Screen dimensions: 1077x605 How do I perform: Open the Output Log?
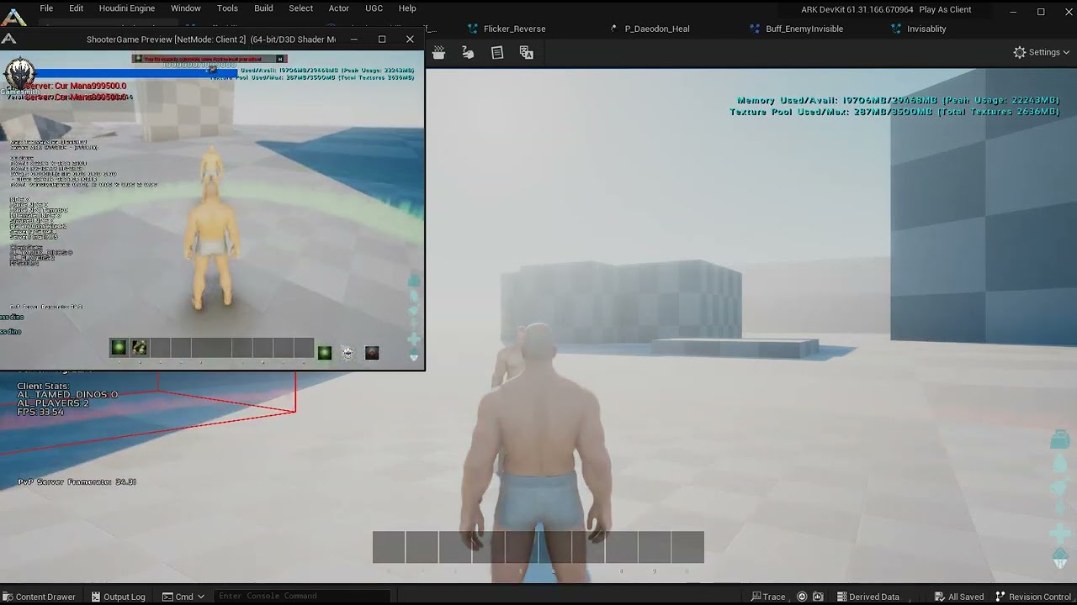click(118, 597)
